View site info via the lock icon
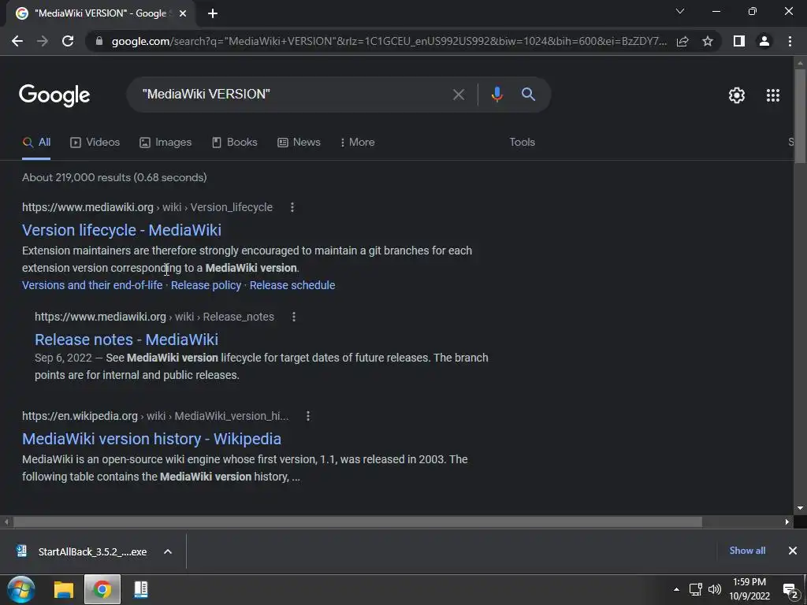This screenshot has height=605, width=807. [x=99, y=41]
